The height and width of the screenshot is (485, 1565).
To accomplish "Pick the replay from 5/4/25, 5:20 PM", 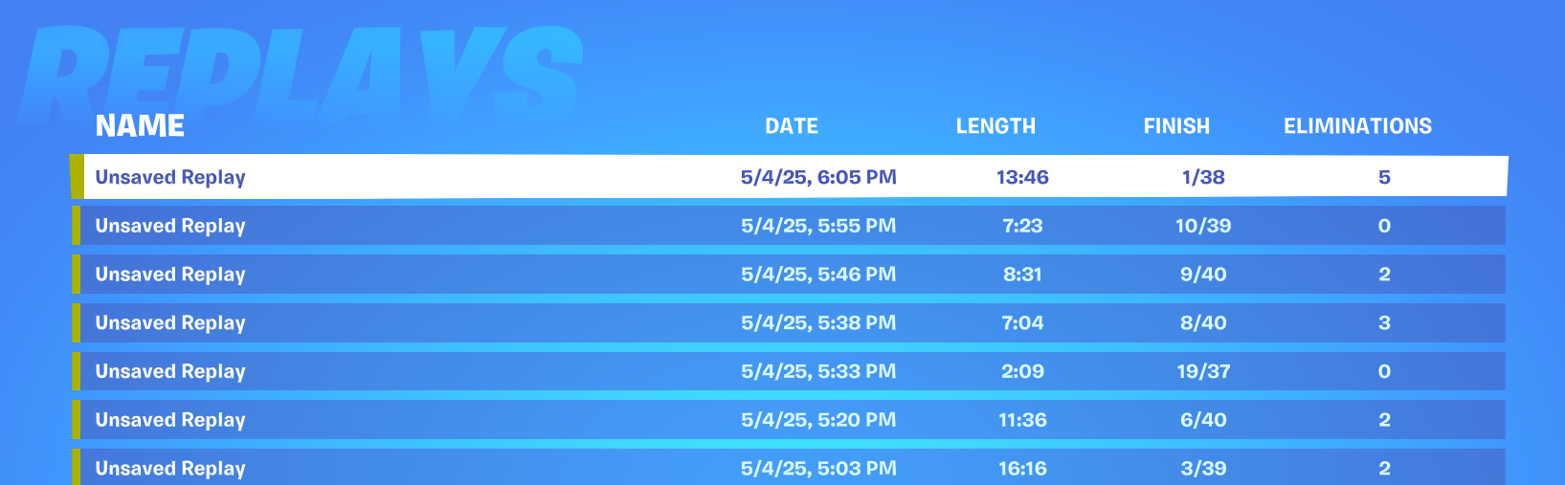I will 789,420.
